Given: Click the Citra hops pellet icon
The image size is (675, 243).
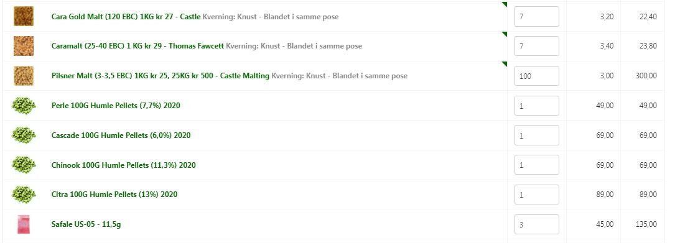Looking at the screenshot, I should pyautogui.click(x=24, y=195).
